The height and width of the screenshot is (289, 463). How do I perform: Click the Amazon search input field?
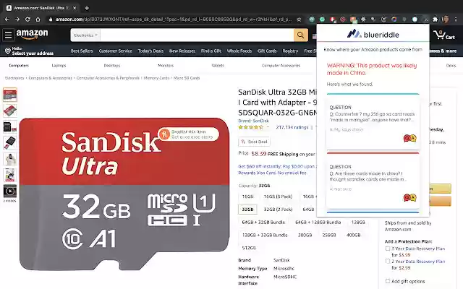click(197, 35)
